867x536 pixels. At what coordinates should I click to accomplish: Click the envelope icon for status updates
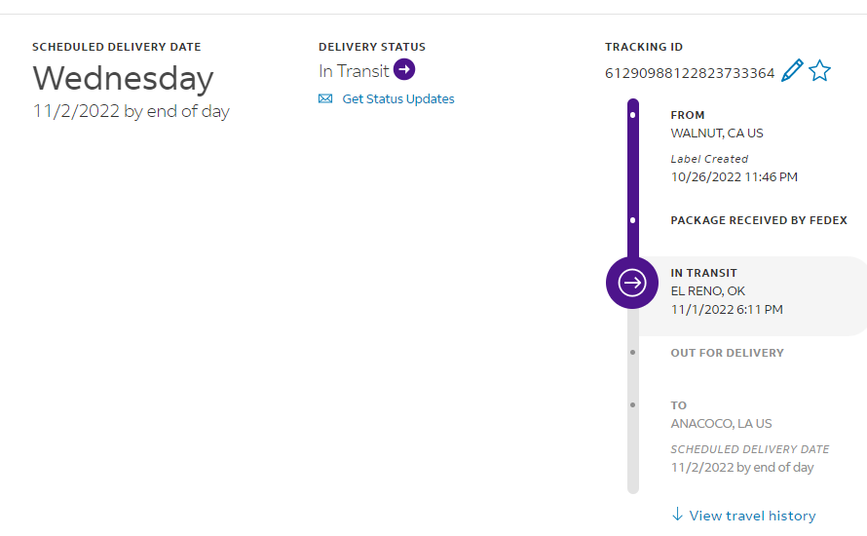(x=325, y=98)
